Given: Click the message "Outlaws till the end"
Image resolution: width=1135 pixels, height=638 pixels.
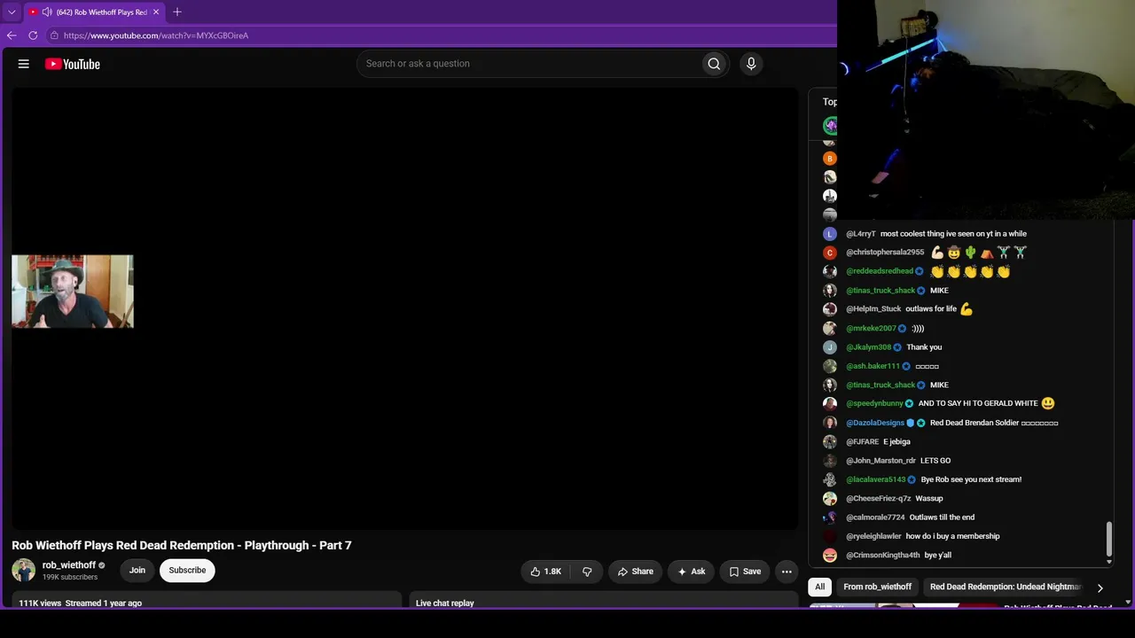Looking at the screenshot, I should click(942, 517).
